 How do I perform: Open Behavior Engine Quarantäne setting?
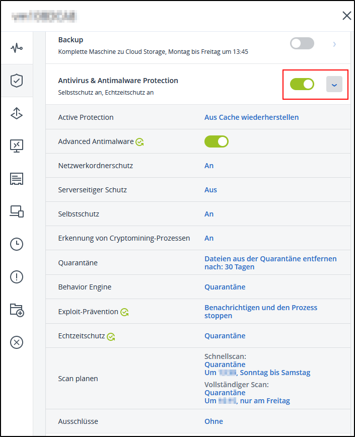225,287
